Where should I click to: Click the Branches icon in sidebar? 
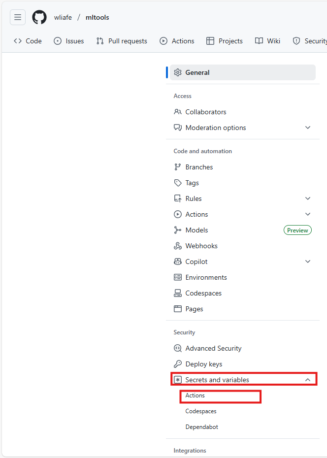(178, 167)
